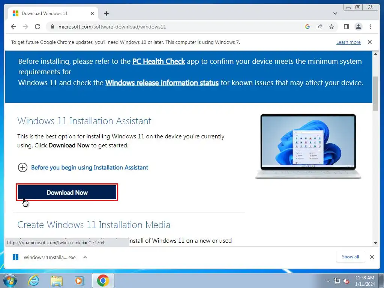Click the browser forward arrow

click(25, 27)
